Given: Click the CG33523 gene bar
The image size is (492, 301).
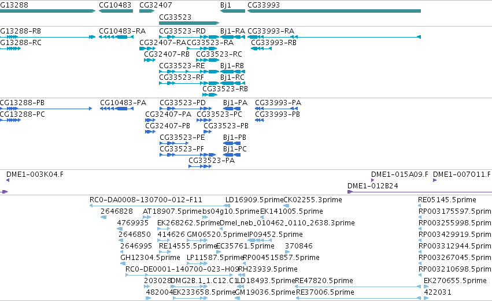Looking at the screenshot, I should coord(189,23).
